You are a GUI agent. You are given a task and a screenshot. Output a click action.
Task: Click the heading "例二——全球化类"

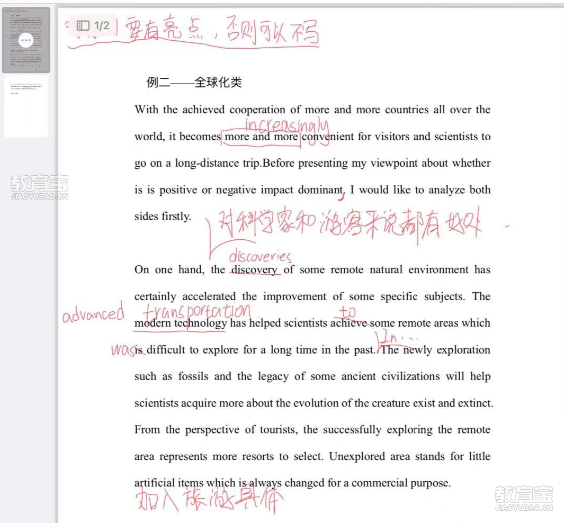click(194, 82)
